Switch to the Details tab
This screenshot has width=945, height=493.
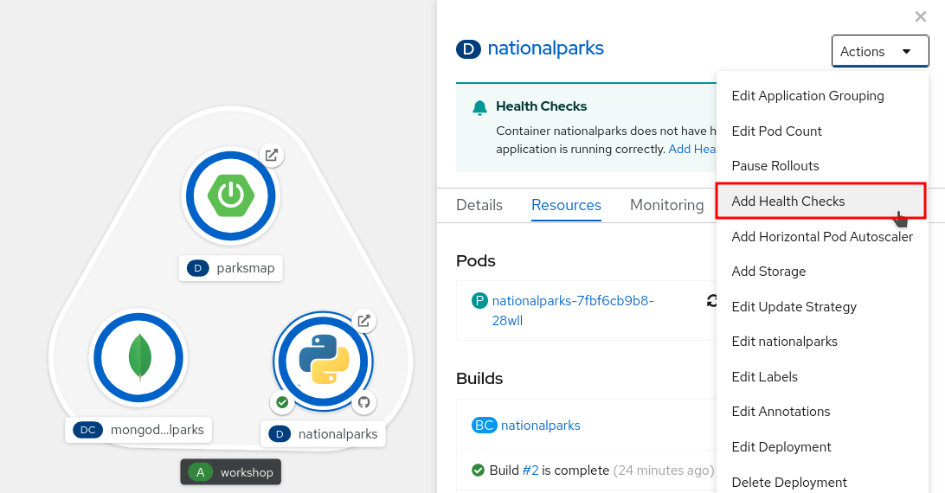pyautogui.click(x=479, y=205)
